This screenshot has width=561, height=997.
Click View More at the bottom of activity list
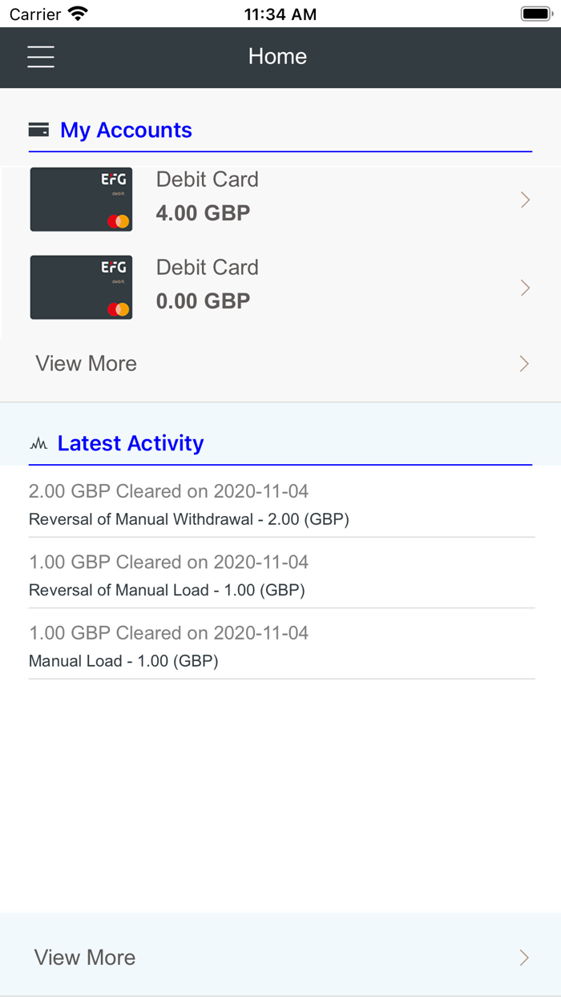coord(84,957)
